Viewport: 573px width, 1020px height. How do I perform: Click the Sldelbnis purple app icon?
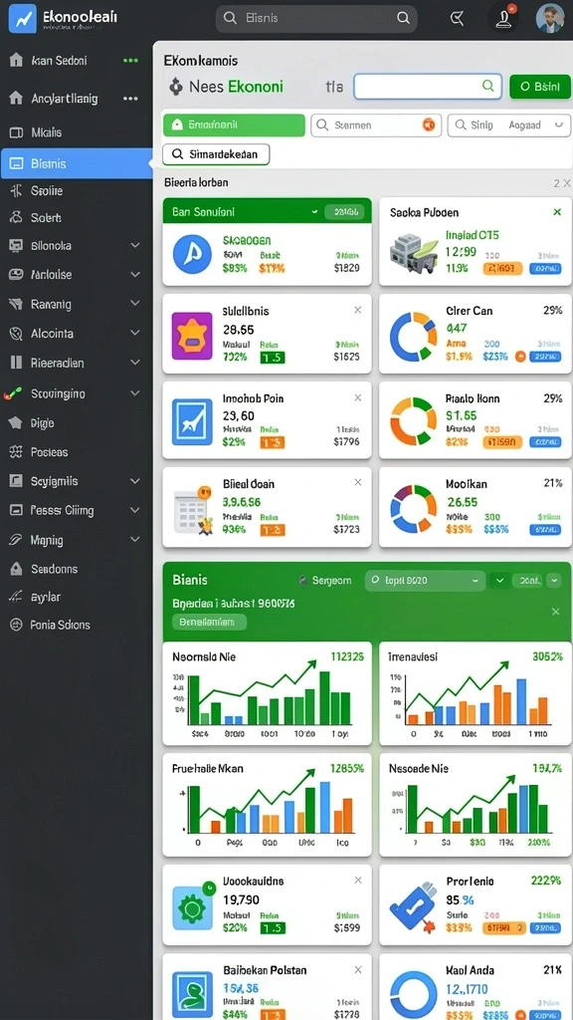click(x=192, y=336)
